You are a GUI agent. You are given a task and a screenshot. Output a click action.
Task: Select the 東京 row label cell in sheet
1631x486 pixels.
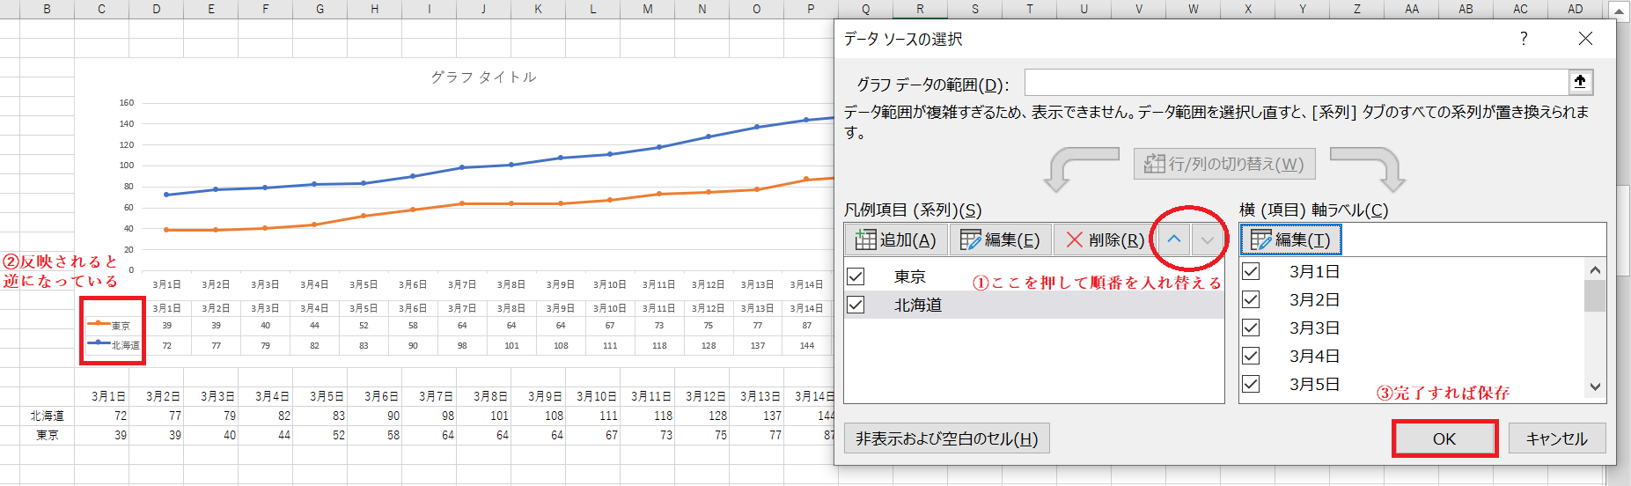pos(47,435)
